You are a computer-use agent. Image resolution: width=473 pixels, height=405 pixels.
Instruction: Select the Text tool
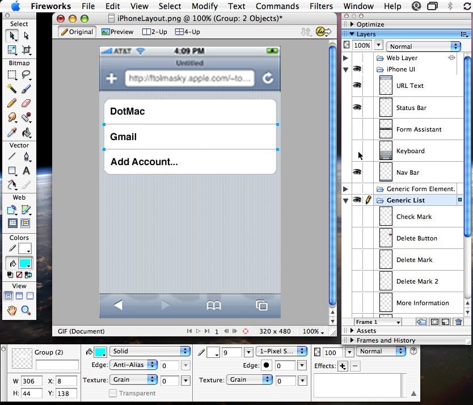(x=26, y=171)
